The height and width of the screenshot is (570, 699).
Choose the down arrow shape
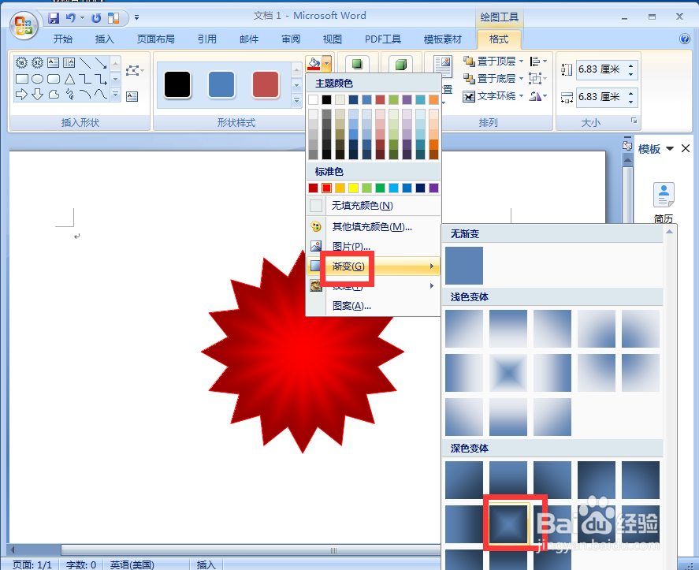[38, 94]
